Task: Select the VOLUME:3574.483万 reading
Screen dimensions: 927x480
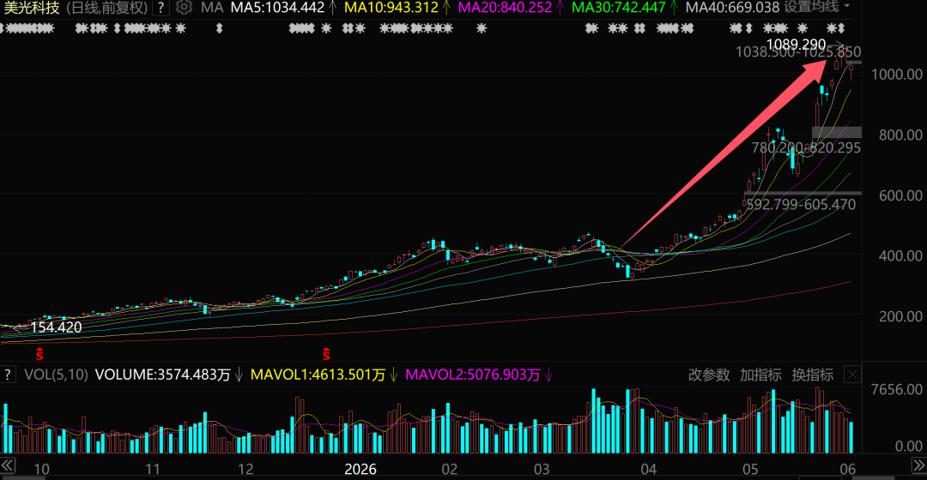Action: (x=162, y=375)
